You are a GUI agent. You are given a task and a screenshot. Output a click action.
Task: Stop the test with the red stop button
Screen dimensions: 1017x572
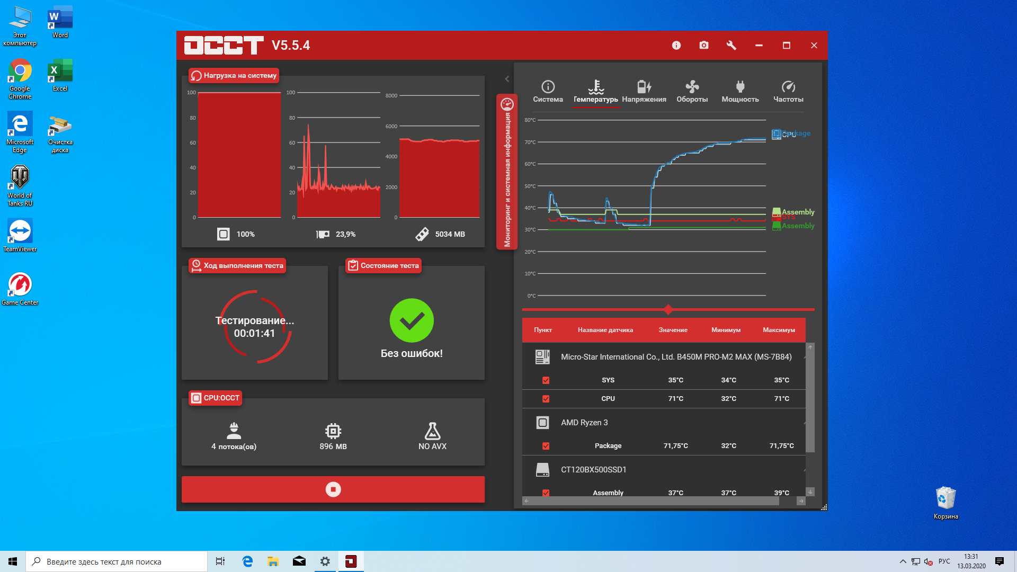pos(333,489)
